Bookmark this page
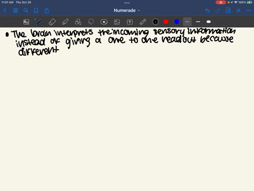The height and width of the screenshot is (191, 254). coord(36,11)
